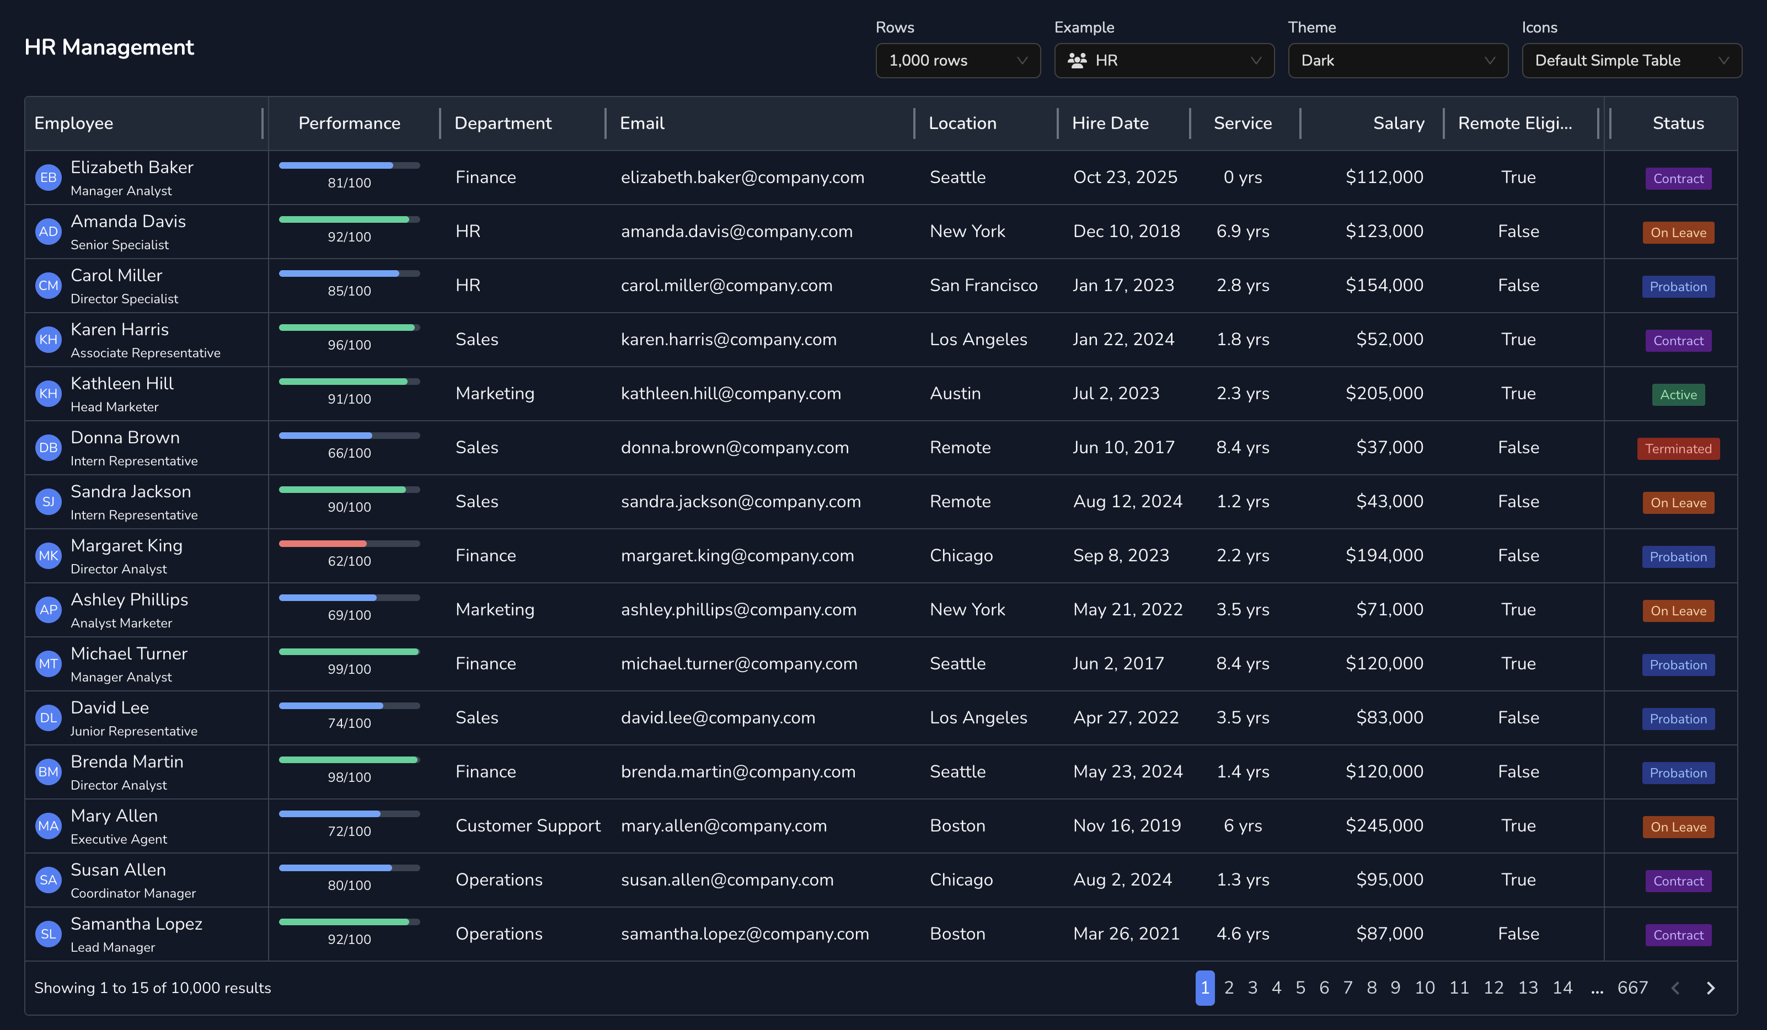Jump to last page 667
The height and width of the screenshot is (1030, 1767).
coord(1632,988)
